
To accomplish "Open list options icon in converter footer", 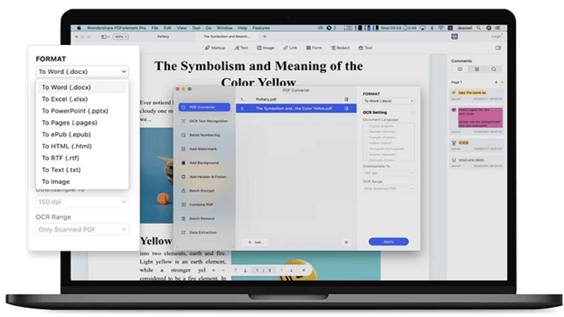I will click(x=346, y=242).
